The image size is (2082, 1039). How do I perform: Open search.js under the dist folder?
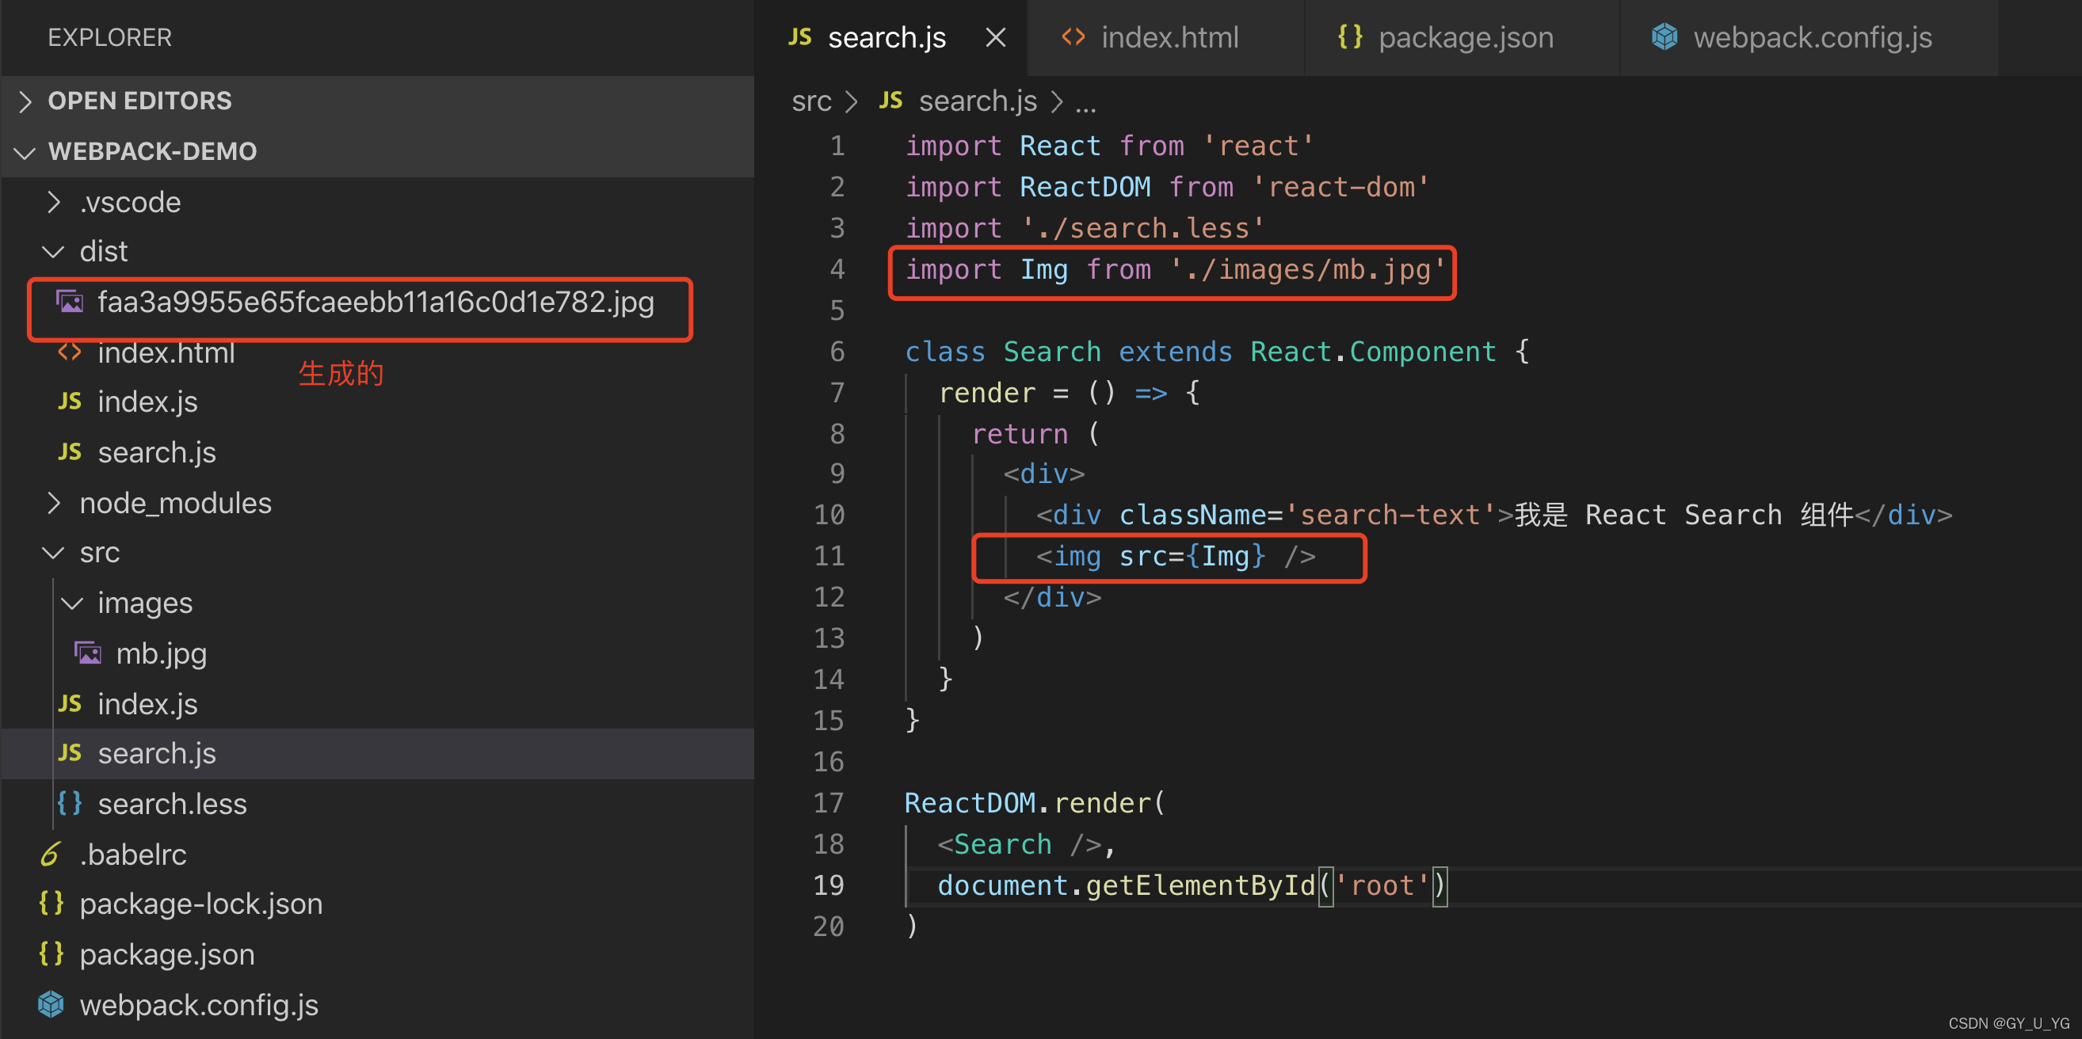tap(157, 452)
